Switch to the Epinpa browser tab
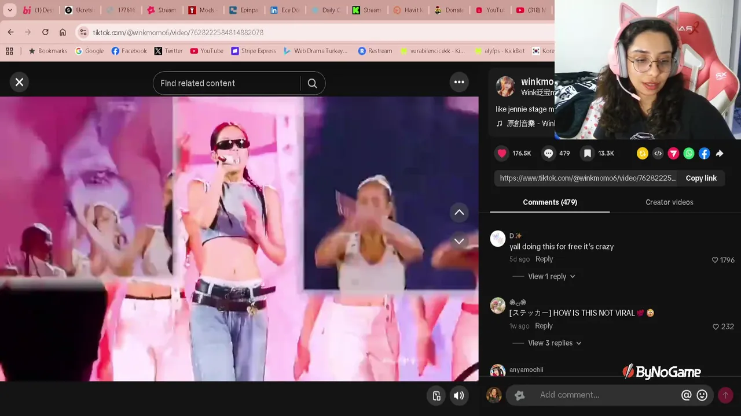 tap(244, 10)
